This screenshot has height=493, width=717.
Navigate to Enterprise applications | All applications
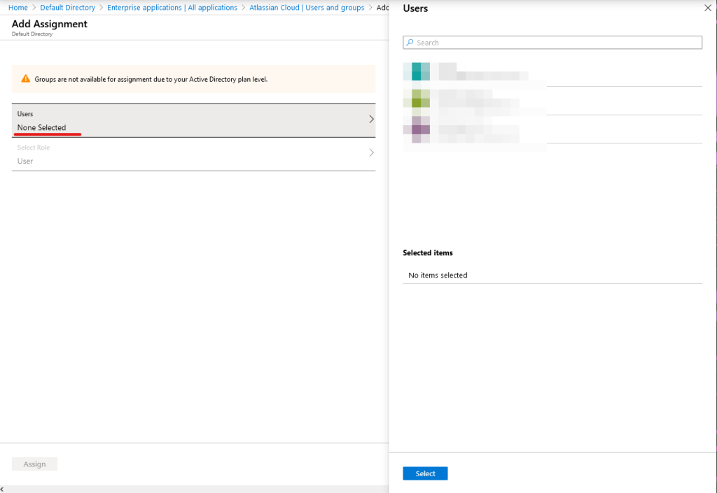[x=172, y=8]
